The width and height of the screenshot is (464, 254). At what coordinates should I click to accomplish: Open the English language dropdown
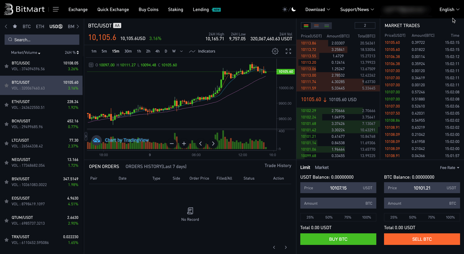click(x=450, y=9)
